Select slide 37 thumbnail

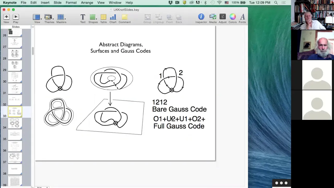pos(15,158)
